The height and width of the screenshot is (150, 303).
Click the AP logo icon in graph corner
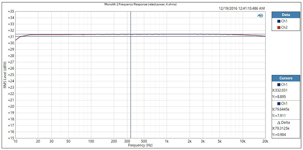[260, 16]
